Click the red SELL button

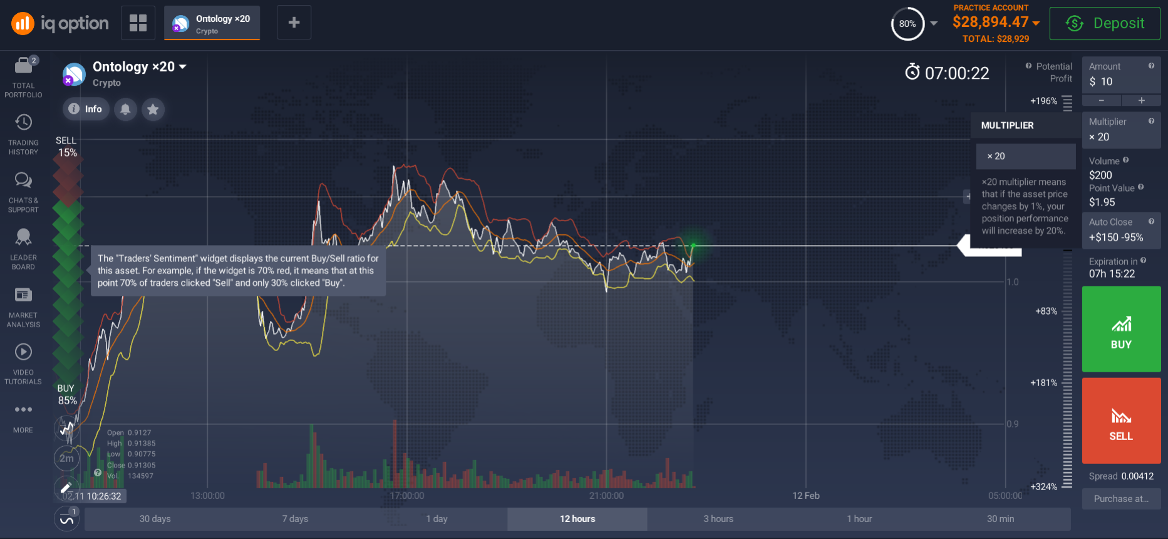click(x=1121, y=421)
